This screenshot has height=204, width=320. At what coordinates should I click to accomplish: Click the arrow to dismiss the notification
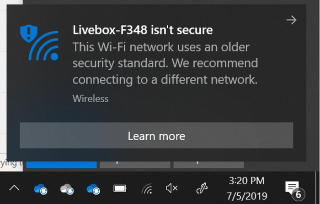tap(291, 20)
